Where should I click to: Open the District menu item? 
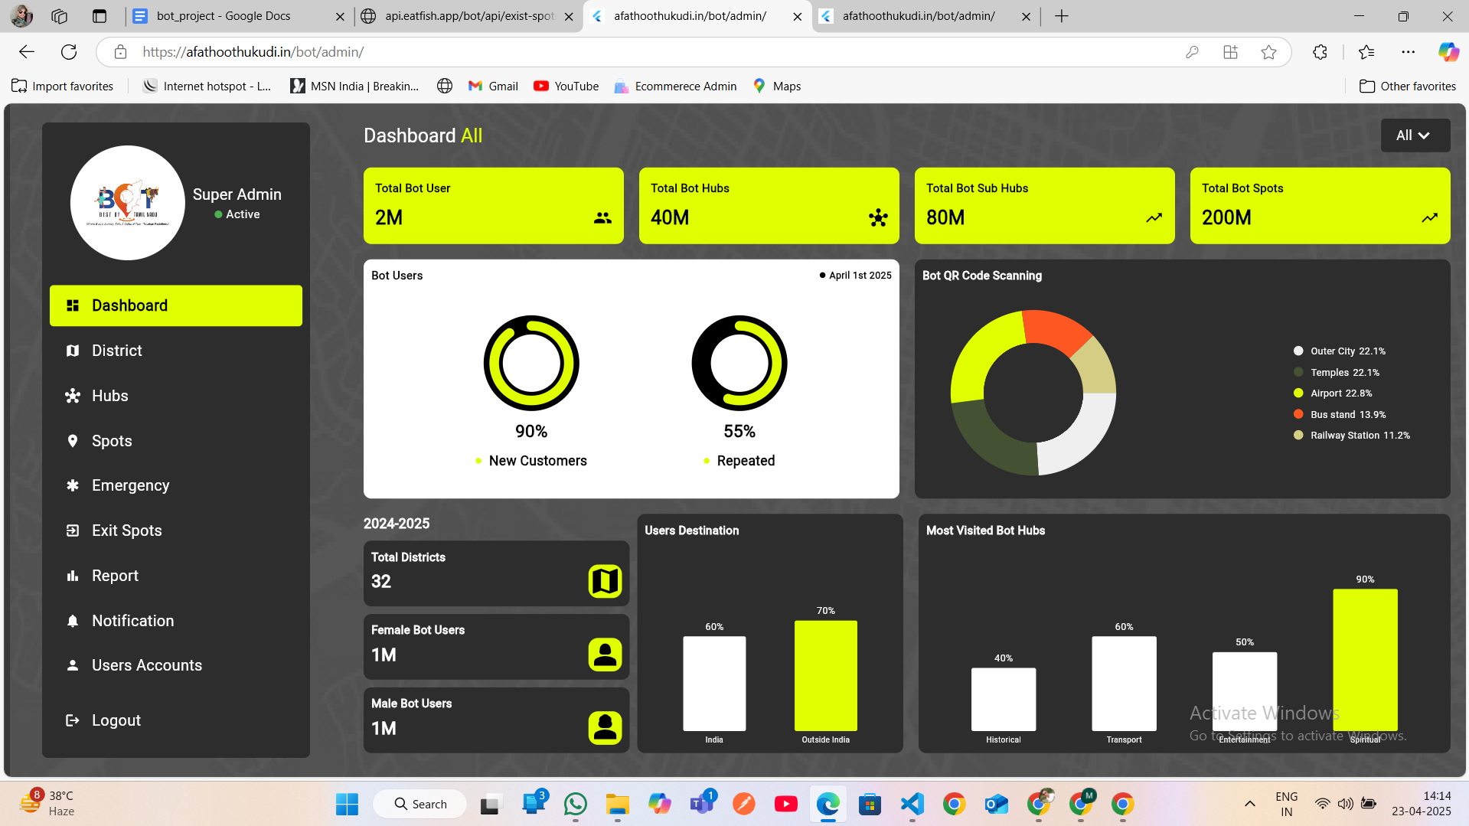(x=116, y=351)
